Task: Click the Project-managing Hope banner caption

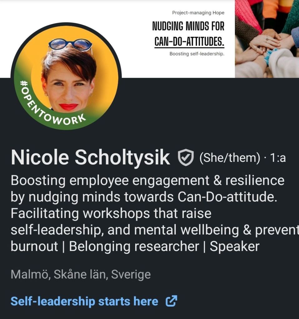Action: [x=198, y=13]
